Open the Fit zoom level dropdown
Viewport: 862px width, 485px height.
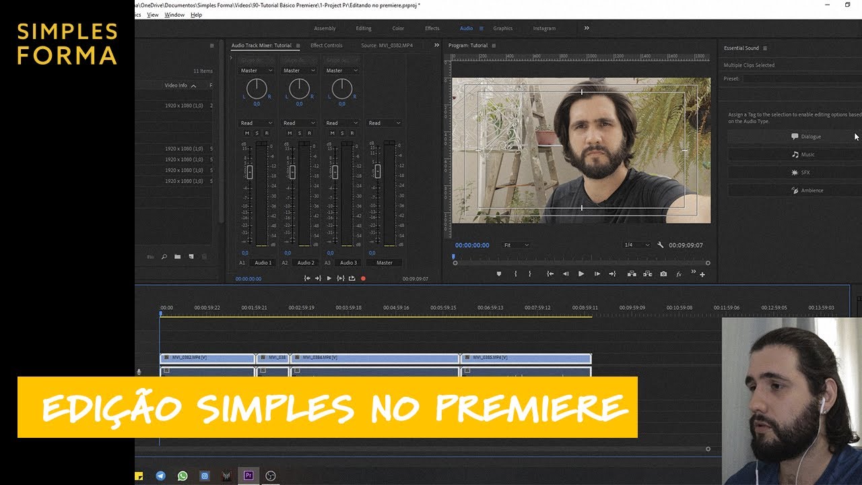point(517,245)
